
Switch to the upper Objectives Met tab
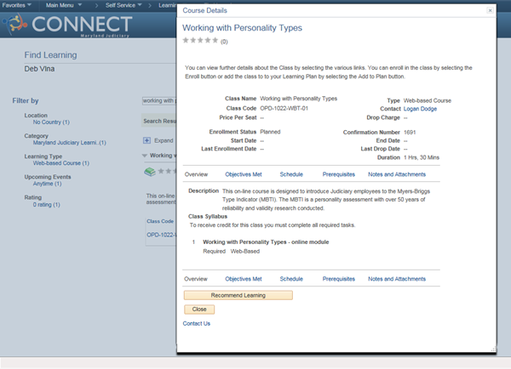[x=244, y=173]
